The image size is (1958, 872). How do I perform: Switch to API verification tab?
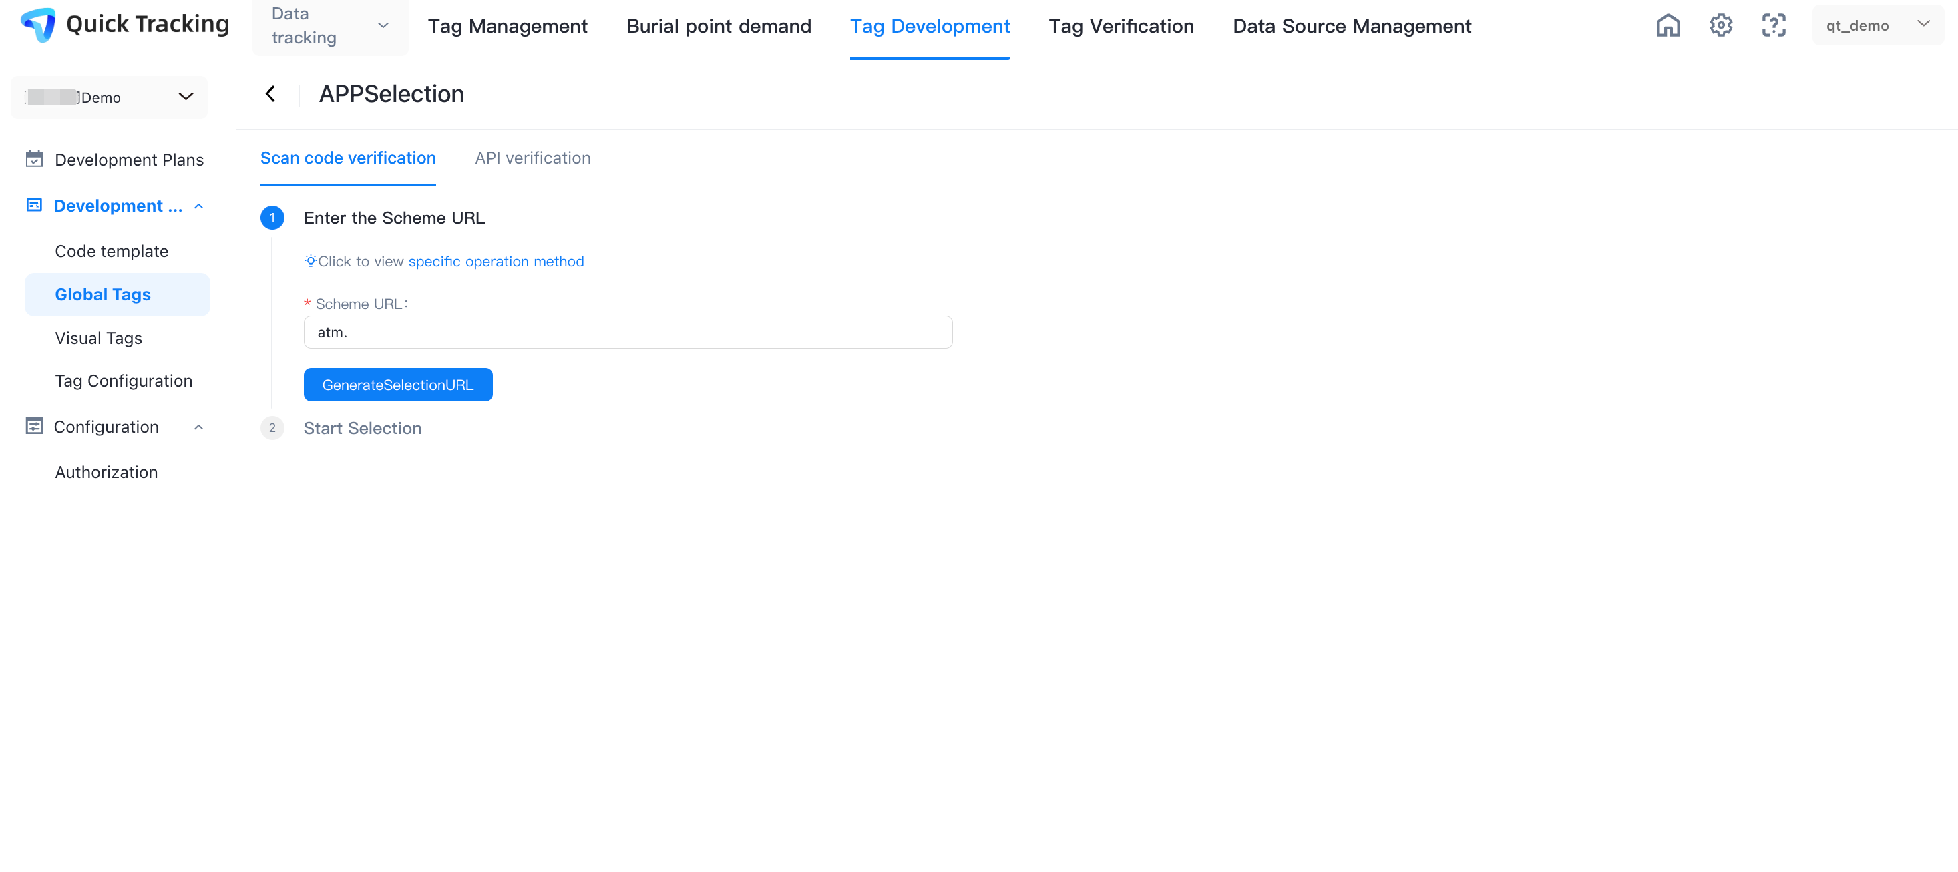pyautogui.click(x=532, y=158)
